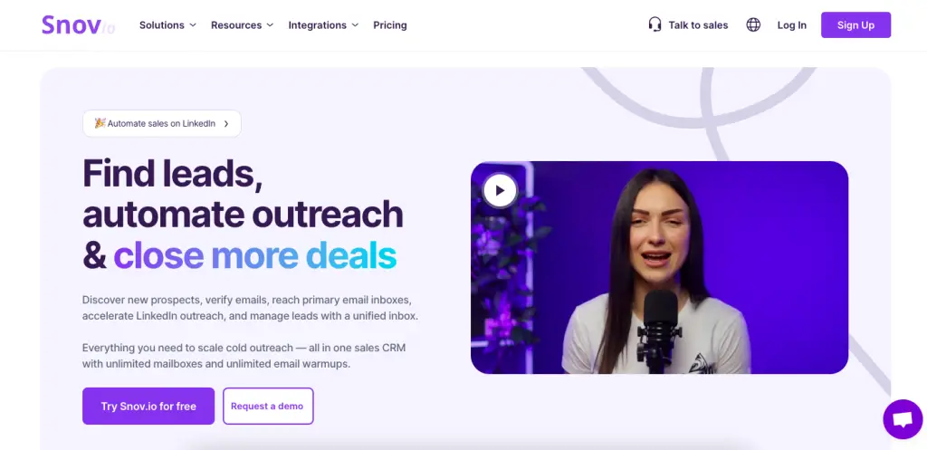Click the Snov.io logo
The width and height of the screenshot is (927, 450).
(78, 24)
